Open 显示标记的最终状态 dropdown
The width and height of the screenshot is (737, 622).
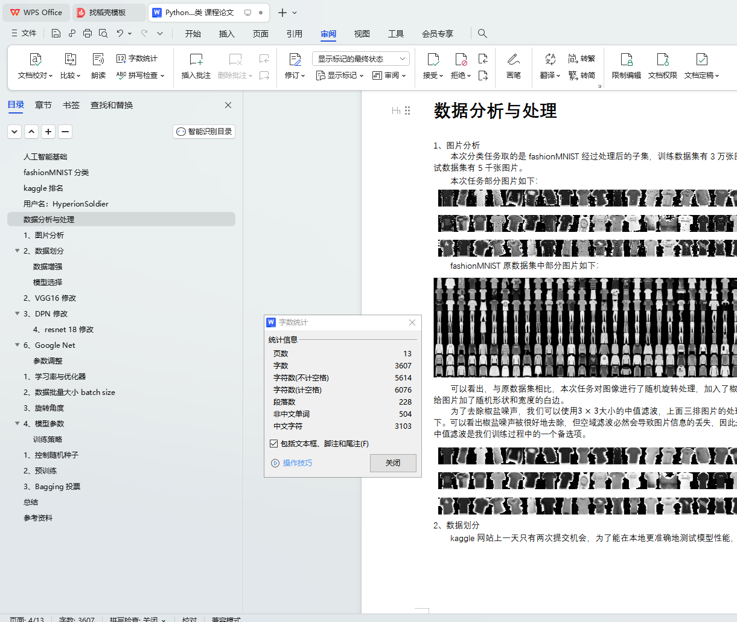pos(361,59)
